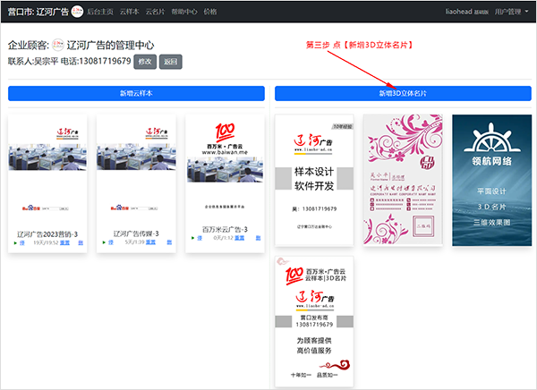Click the 修改 button
This screenshot has width=537, height=390.
(x=145, y=62)
